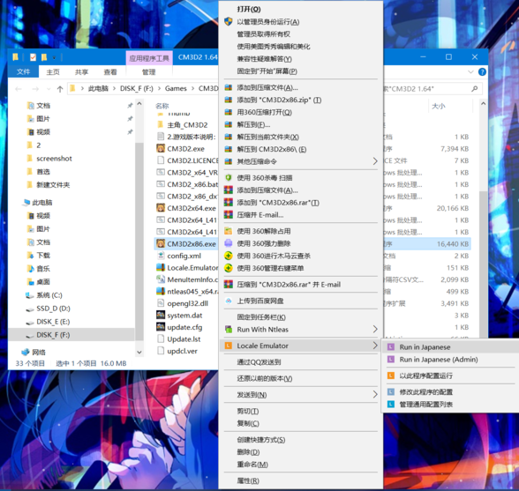Click the up-one-level arrow in Explorer
Viewport: 519px width, 491px height.
(60, 89)
